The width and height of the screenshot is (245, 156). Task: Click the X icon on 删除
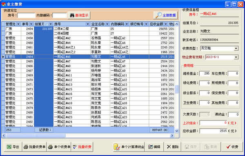[x=169, y=147]
